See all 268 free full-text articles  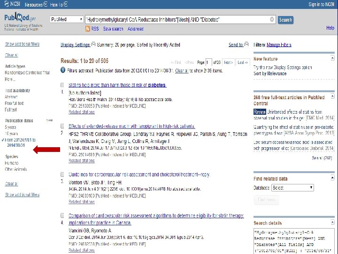322,158
